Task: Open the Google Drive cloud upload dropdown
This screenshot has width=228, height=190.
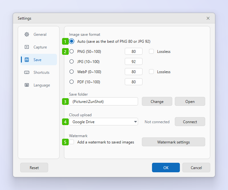Action: (x=104, y=122)
